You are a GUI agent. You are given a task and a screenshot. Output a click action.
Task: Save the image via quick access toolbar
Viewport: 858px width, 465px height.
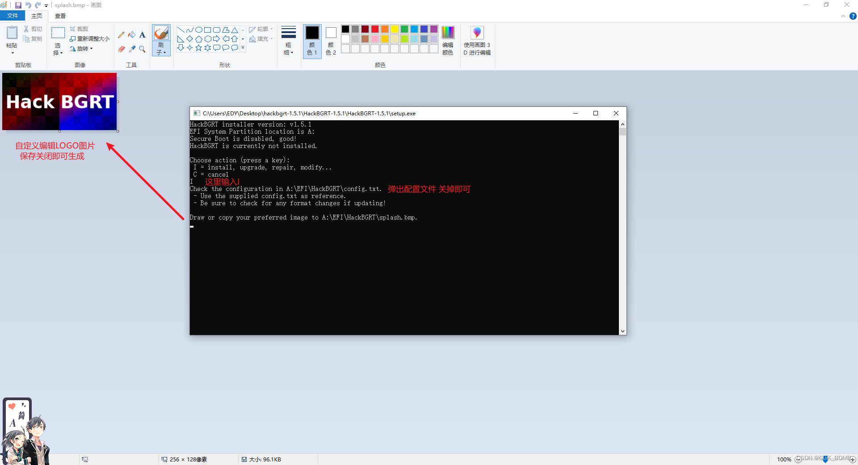click(x=18, y=5)
